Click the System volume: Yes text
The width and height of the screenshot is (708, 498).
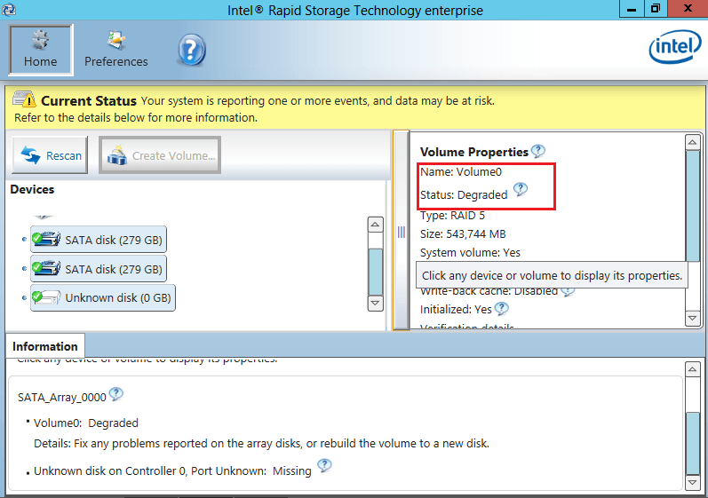pyautogui.click(x=470, y=252)
